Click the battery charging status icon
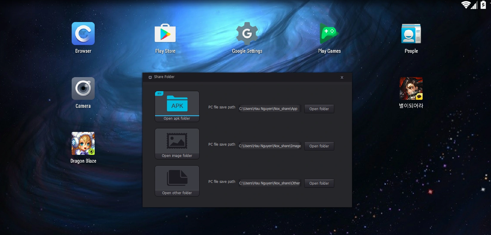491x235 pixels. pyautogui.click(x=483, y=5)
